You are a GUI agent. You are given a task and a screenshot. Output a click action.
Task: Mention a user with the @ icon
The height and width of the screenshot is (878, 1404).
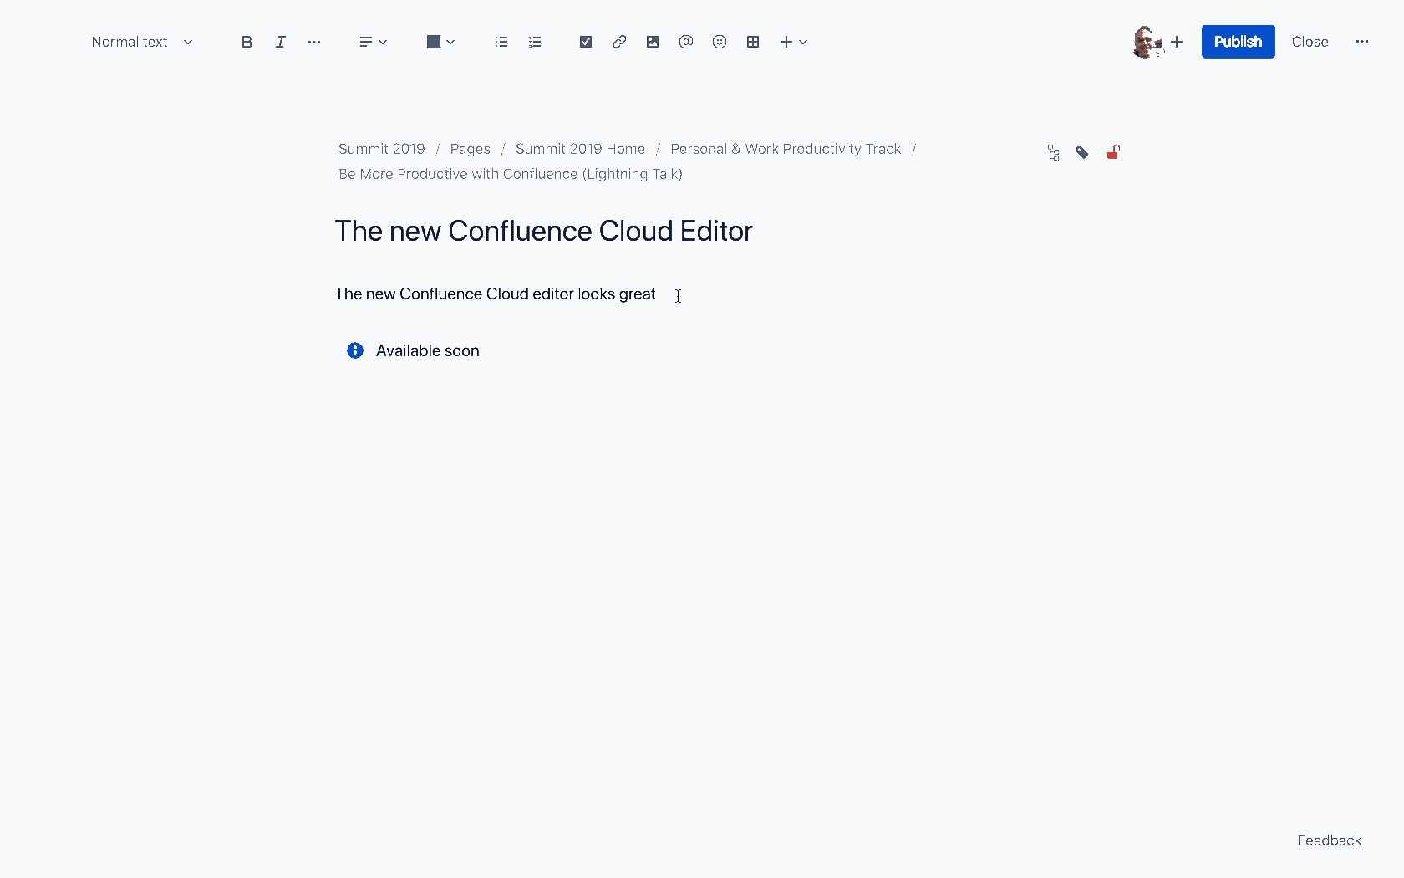coord(686,42)
